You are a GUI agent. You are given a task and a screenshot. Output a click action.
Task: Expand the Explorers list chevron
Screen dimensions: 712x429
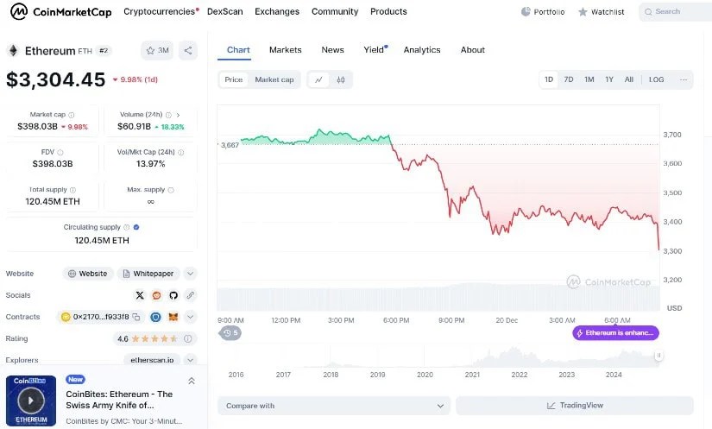pos(190,360)
